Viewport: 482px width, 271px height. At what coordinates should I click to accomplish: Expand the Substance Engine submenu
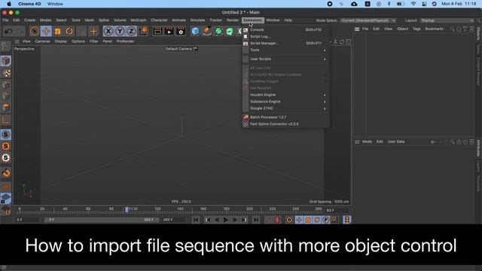click(x=285, y=102)
